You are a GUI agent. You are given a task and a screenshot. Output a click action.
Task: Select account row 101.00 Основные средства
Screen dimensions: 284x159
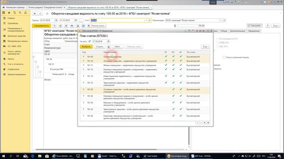point(145,57)
